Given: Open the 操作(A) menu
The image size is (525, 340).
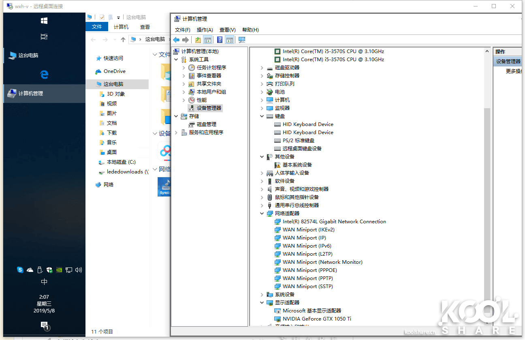Looking at the screenshot, I should coord(205,30).
